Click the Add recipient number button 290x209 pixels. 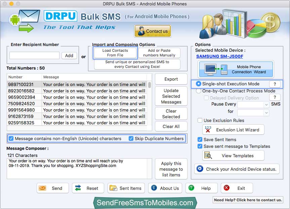click(69, 55)
